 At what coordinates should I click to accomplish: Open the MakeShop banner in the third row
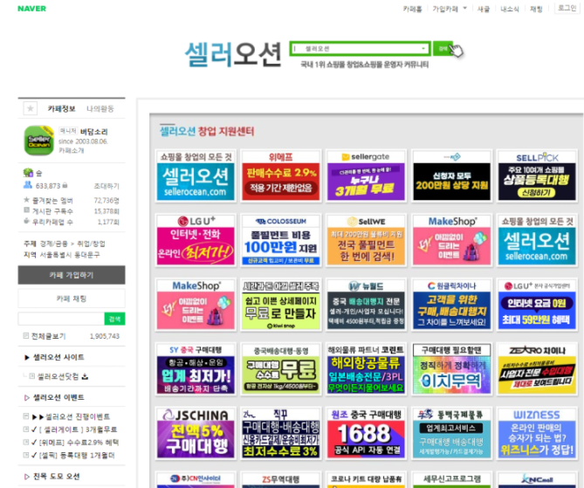(196, 305)
